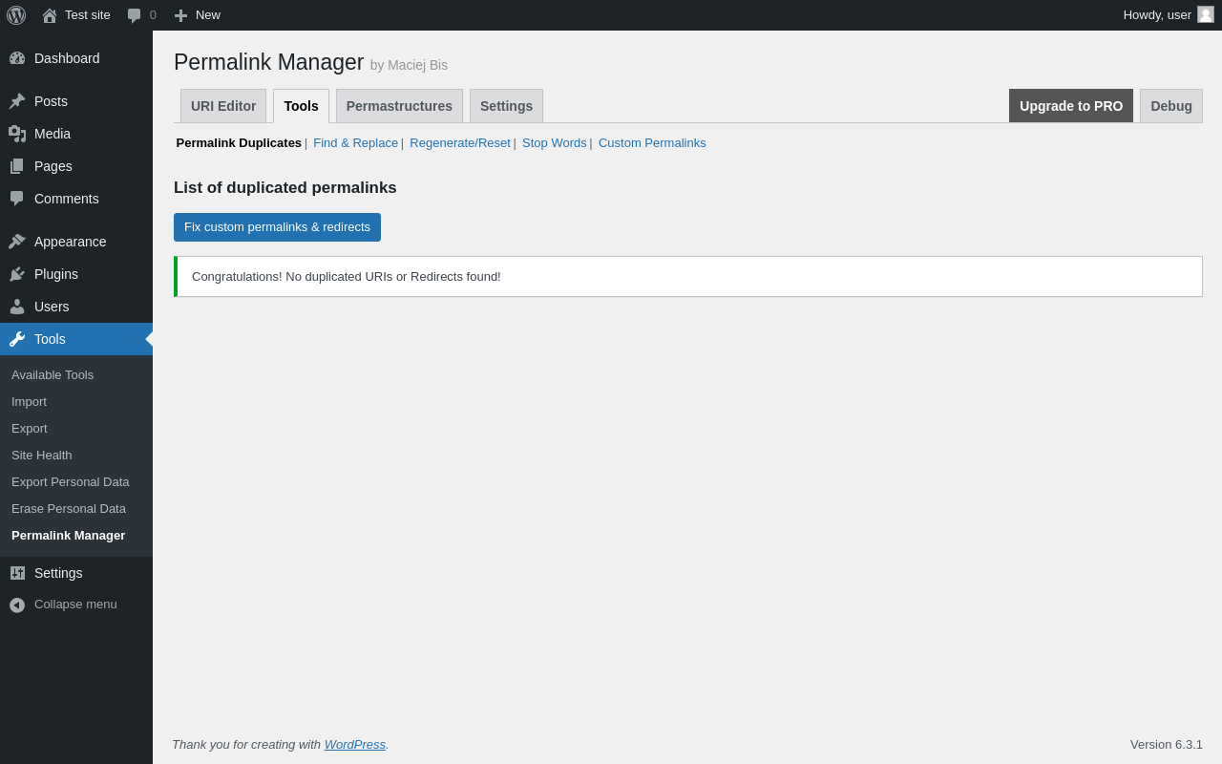
Task: Switch to the URI Editor tab
Action: pyautogui.click(x=223, y=106)
